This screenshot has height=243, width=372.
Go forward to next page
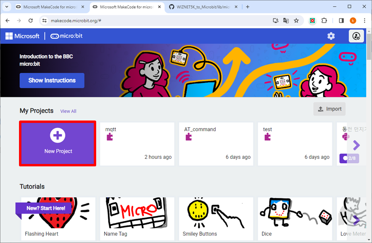(19, 21)
